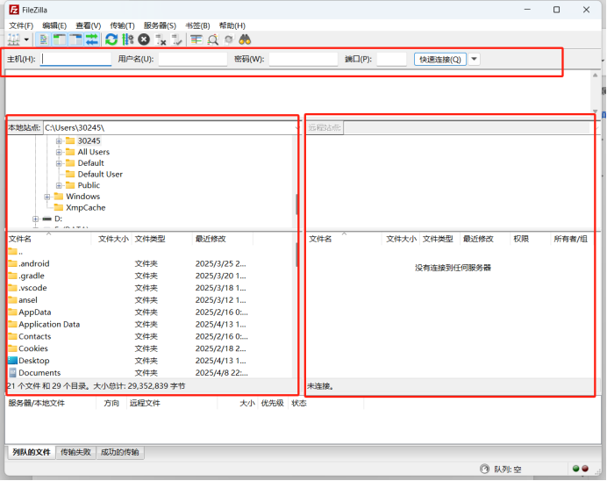Switch to the 传输失败 tab
This screenshot has height=481, width=607.
click(75, 452)
